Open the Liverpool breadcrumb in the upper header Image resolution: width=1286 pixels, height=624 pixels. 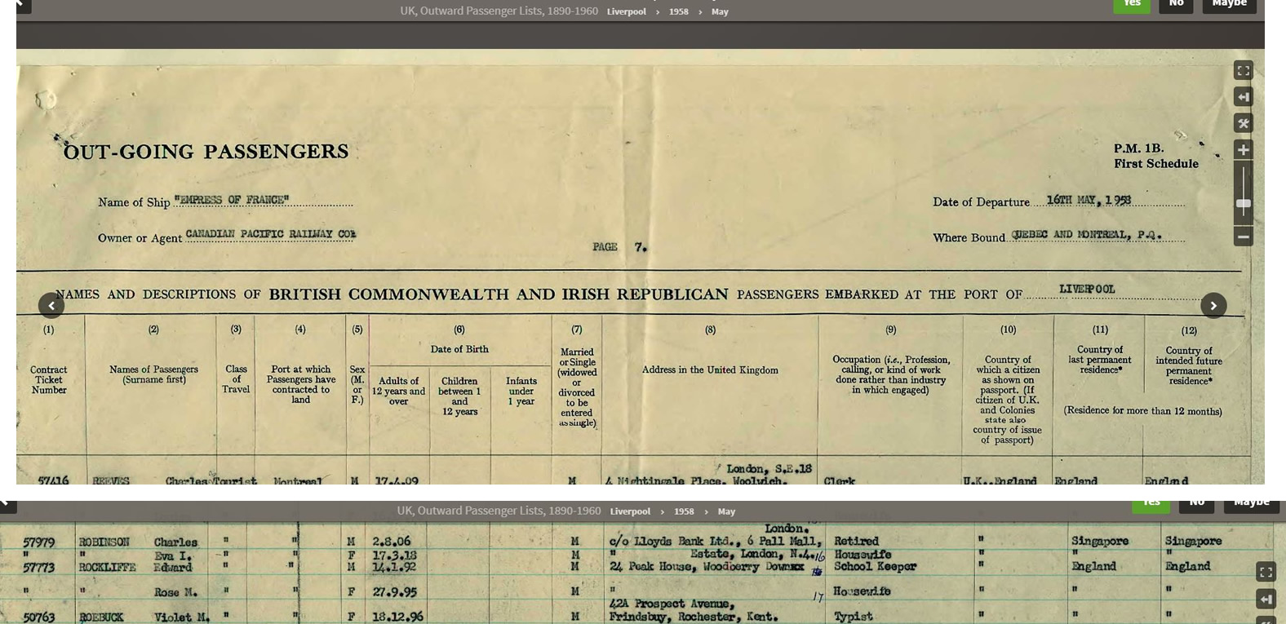tap(626, 11)
